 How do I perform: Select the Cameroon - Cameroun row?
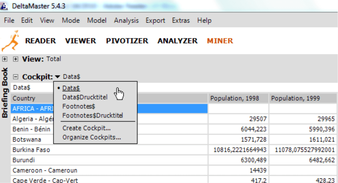pyautogui.click(x=109, y=170)
